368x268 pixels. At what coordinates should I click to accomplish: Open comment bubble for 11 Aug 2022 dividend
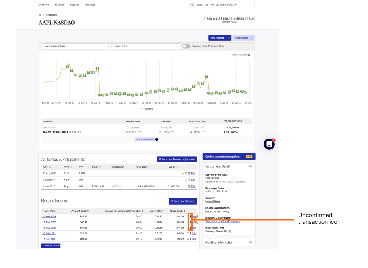pos(187,222)
